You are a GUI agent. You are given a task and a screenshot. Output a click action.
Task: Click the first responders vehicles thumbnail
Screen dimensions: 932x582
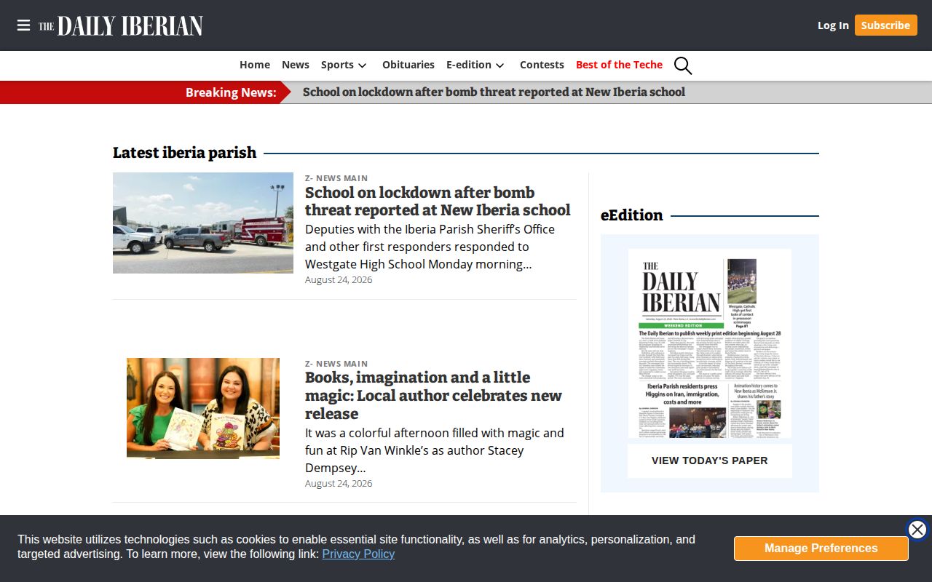[203, 223]
